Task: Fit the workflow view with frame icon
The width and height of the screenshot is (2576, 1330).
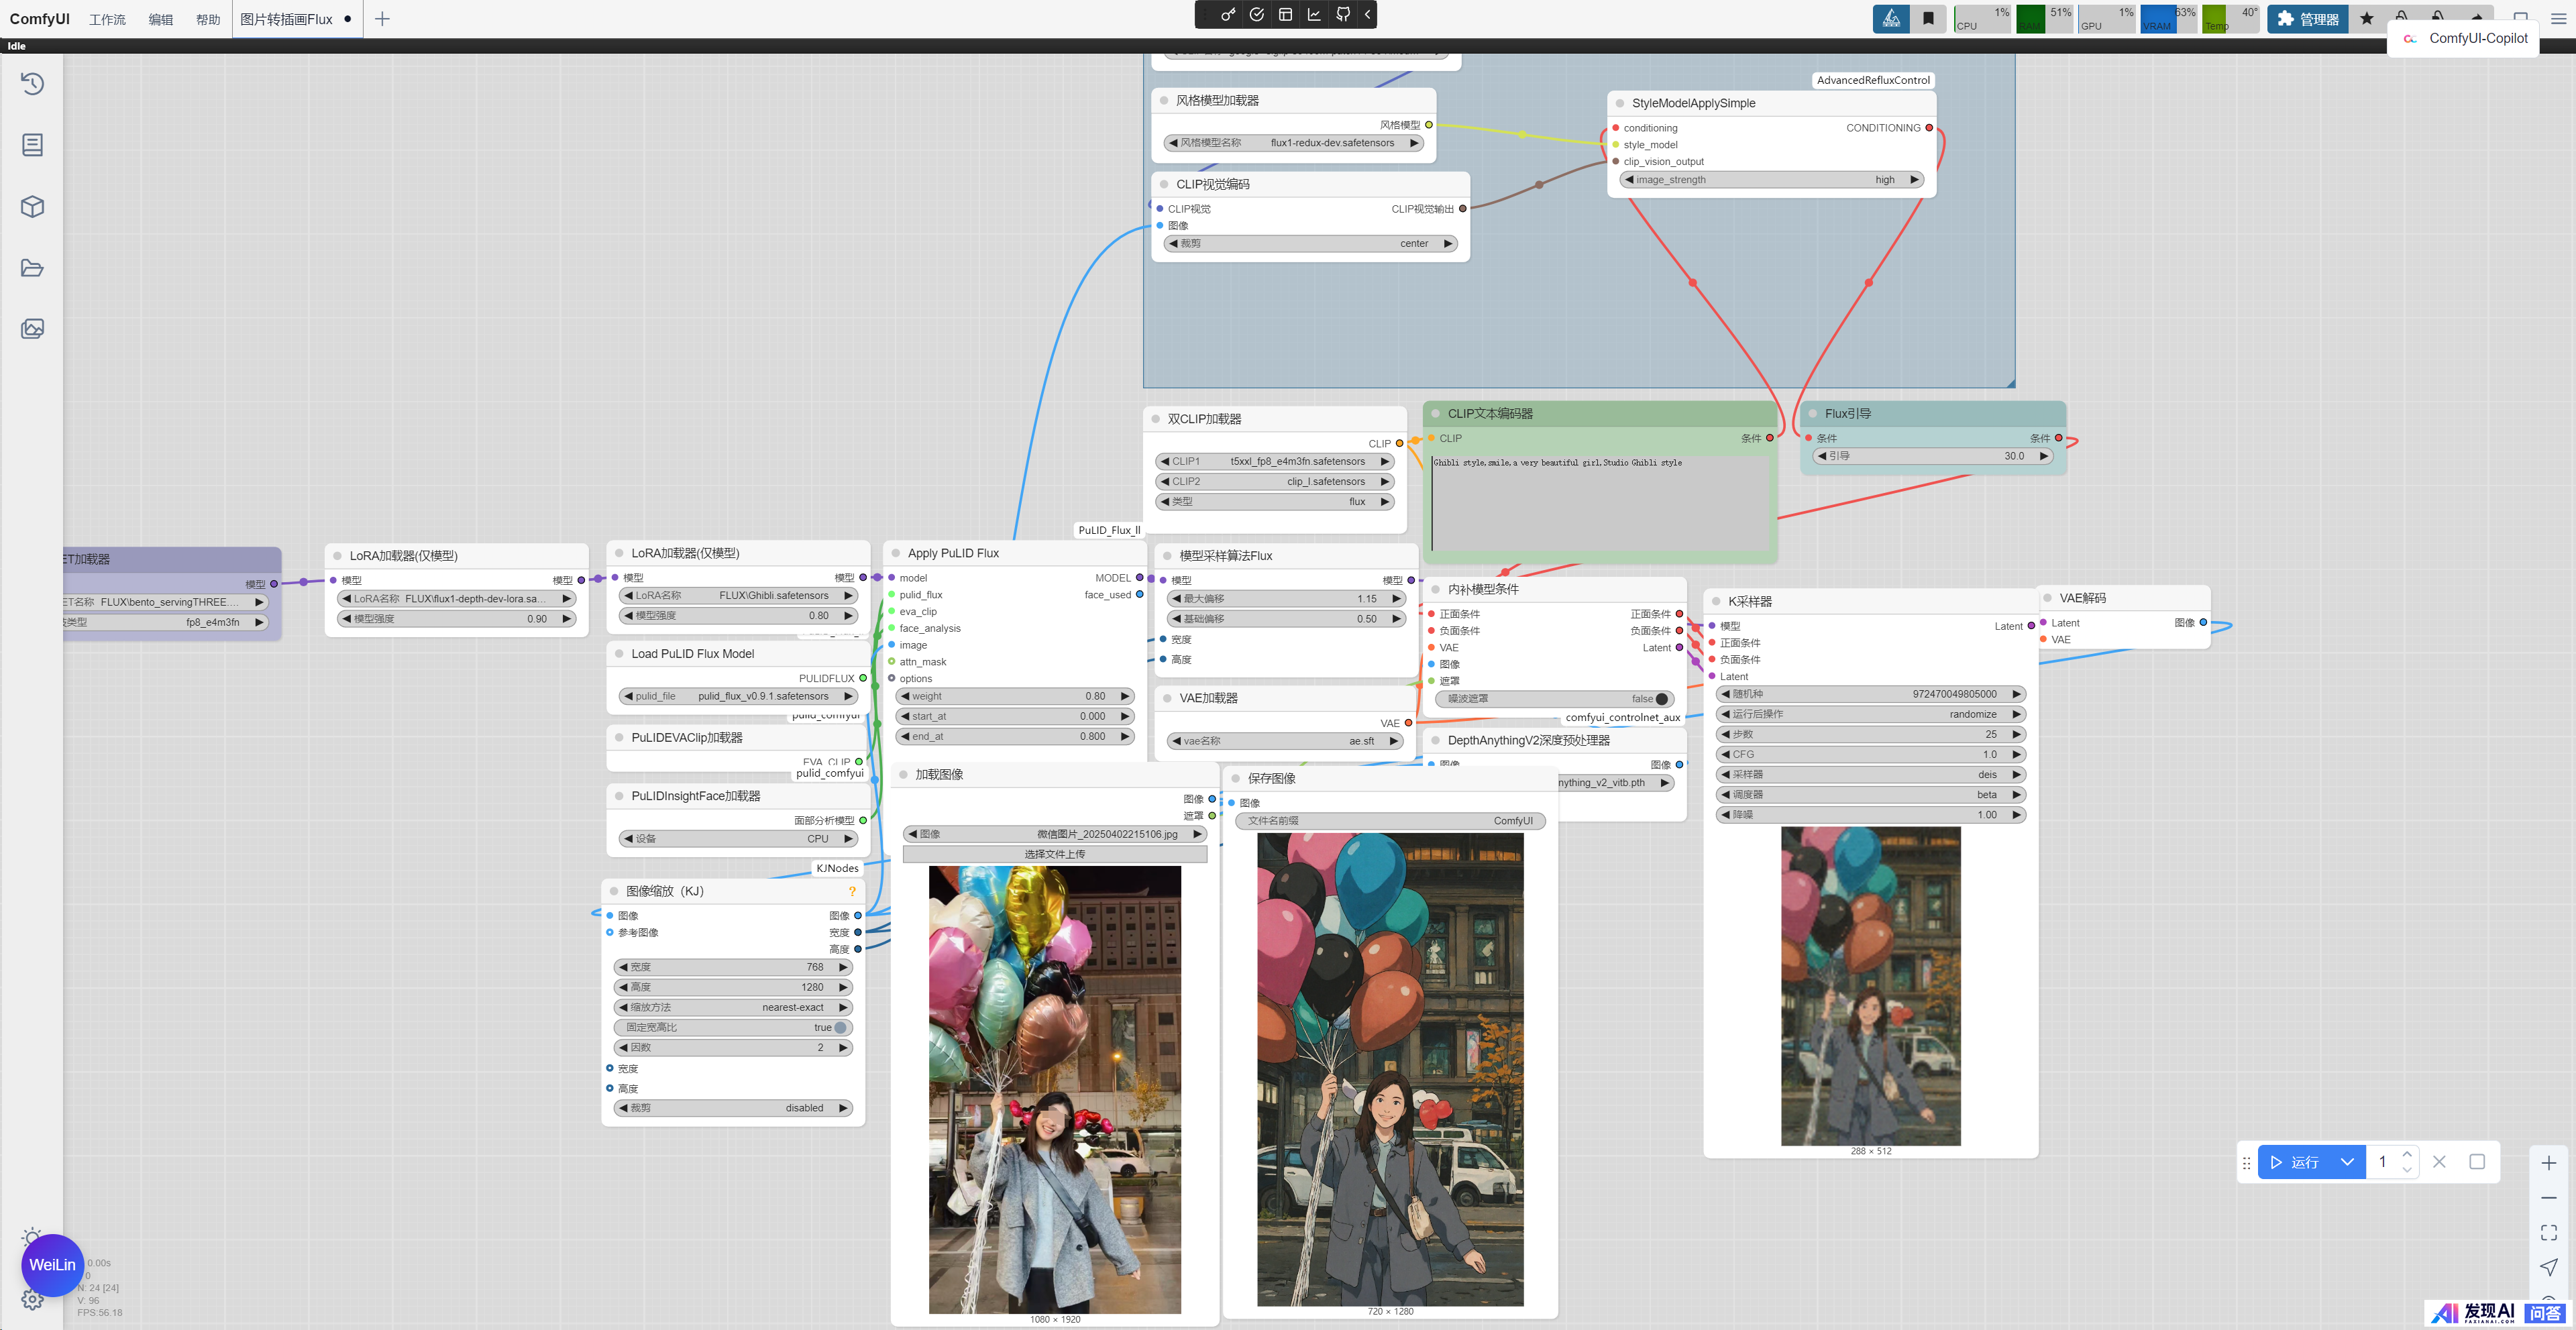Action: tap(2549, 1233)
